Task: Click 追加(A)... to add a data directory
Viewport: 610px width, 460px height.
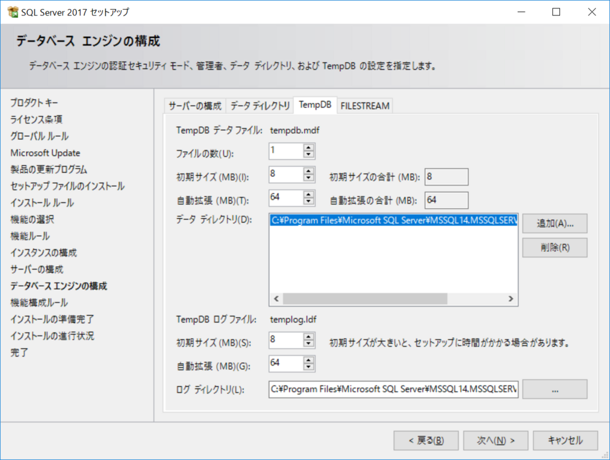Action: (x=555, y=223)
